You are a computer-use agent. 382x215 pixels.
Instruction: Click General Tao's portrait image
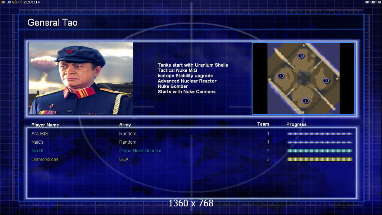[x=81, y=78]
